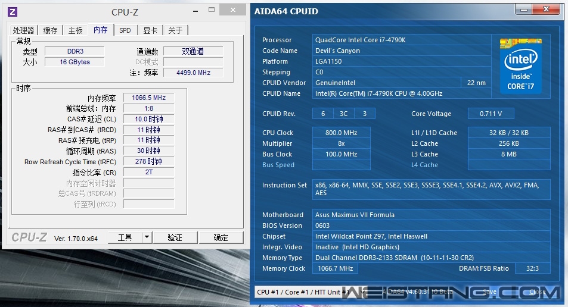568x307 pixels.
Task: Click the Asus Maximus VII Formula motherboard value
Action: coord(431,215)
